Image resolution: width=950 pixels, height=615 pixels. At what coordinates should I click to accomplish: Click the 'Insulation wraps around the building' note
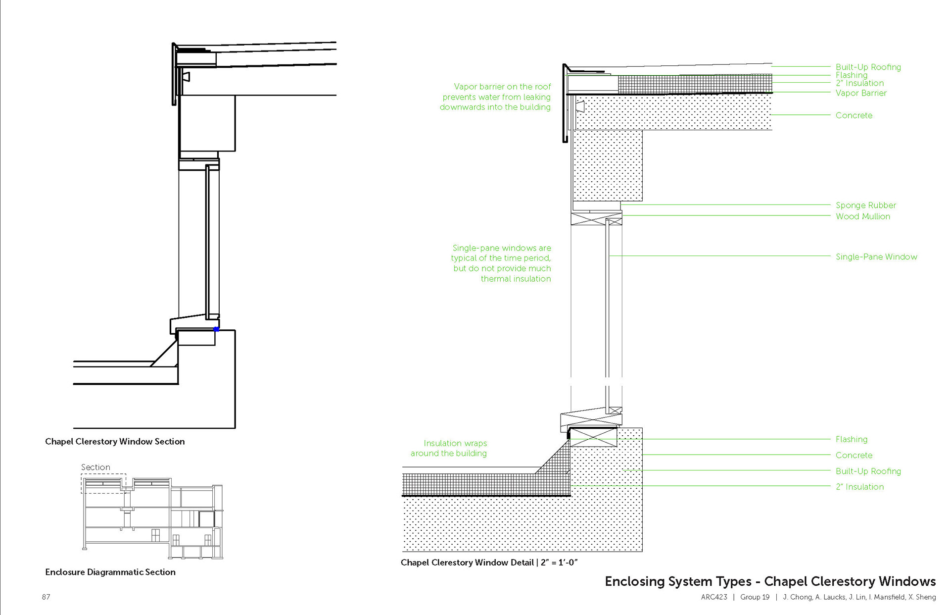[449, 448]
